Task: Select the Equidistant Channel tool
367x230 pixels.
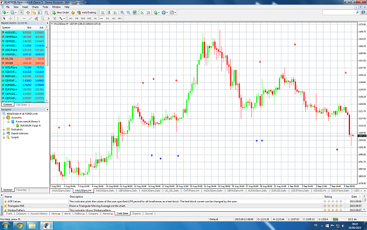Action: 36,18
